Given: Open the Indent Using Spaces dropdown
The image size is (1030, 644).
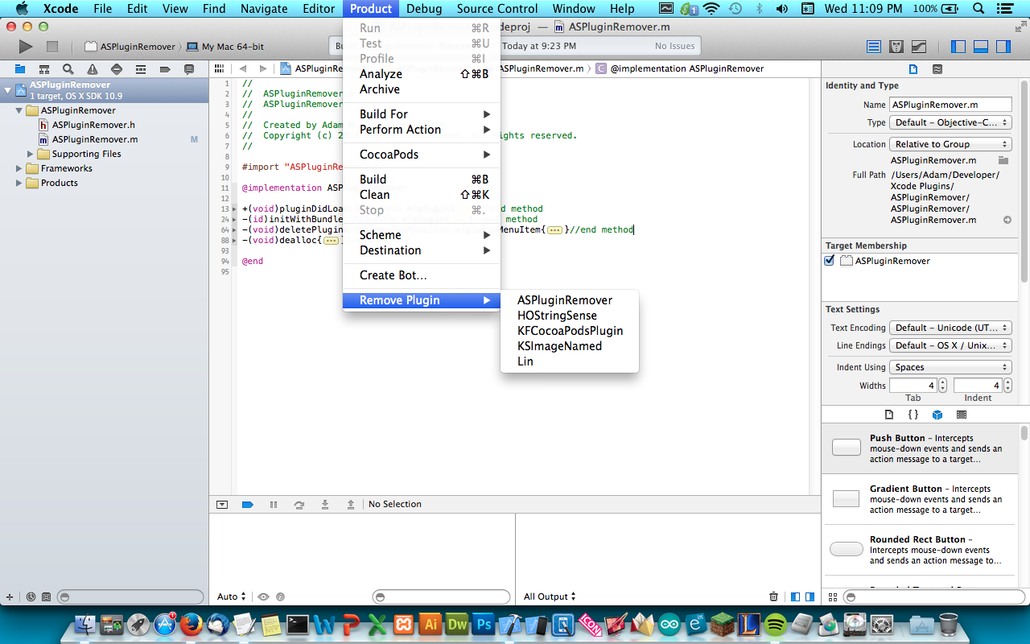Looking at the screenshot, I should pos(950,367).
